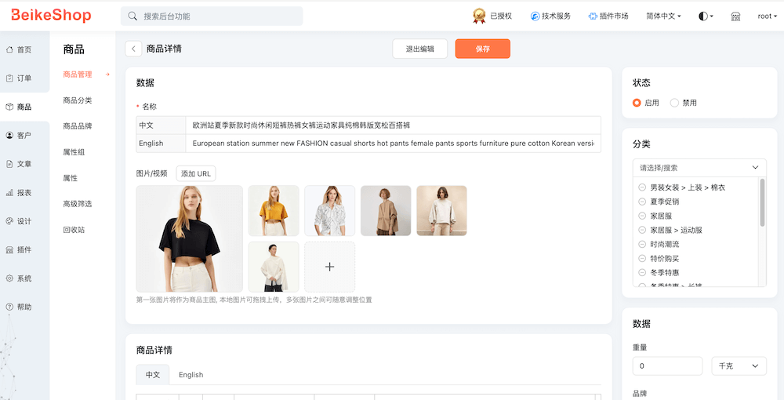Image resolution: width=784 pixels, height=400 pixels.
Task: Click the storefront icon in the header
Action: click(x=735, y=16)
